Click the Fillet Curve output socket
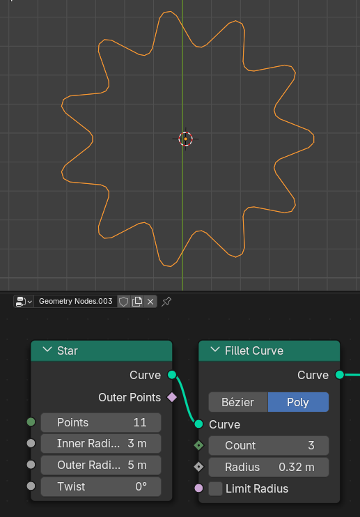This screenshot has height=517, width=360. [340, 375]
